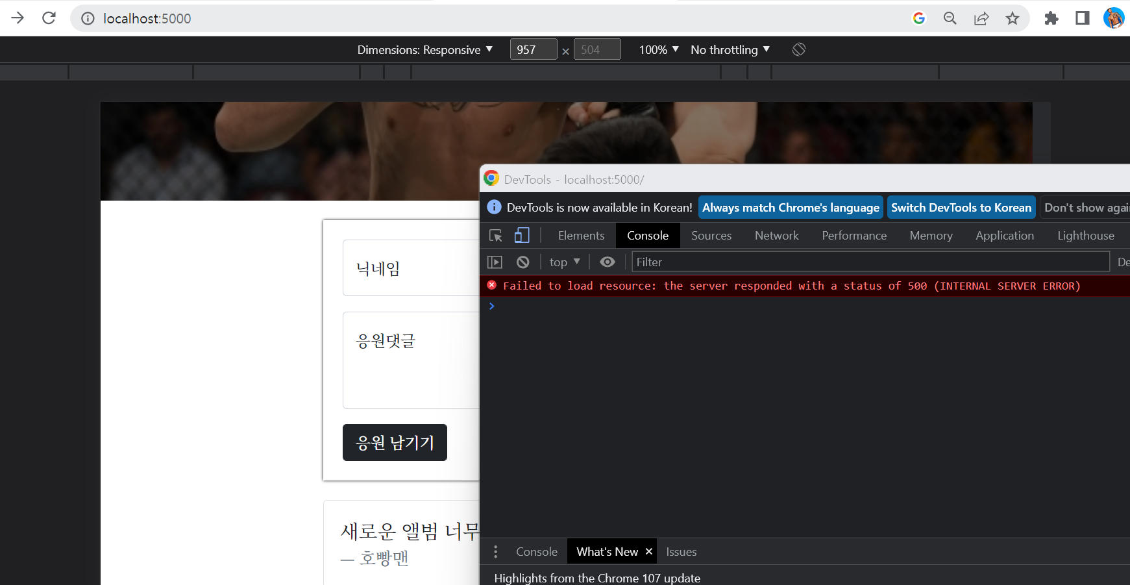This screenshot has width=1130, height=585.
Task: Click the red error icon in console
Action: click(x=492, y=285)
